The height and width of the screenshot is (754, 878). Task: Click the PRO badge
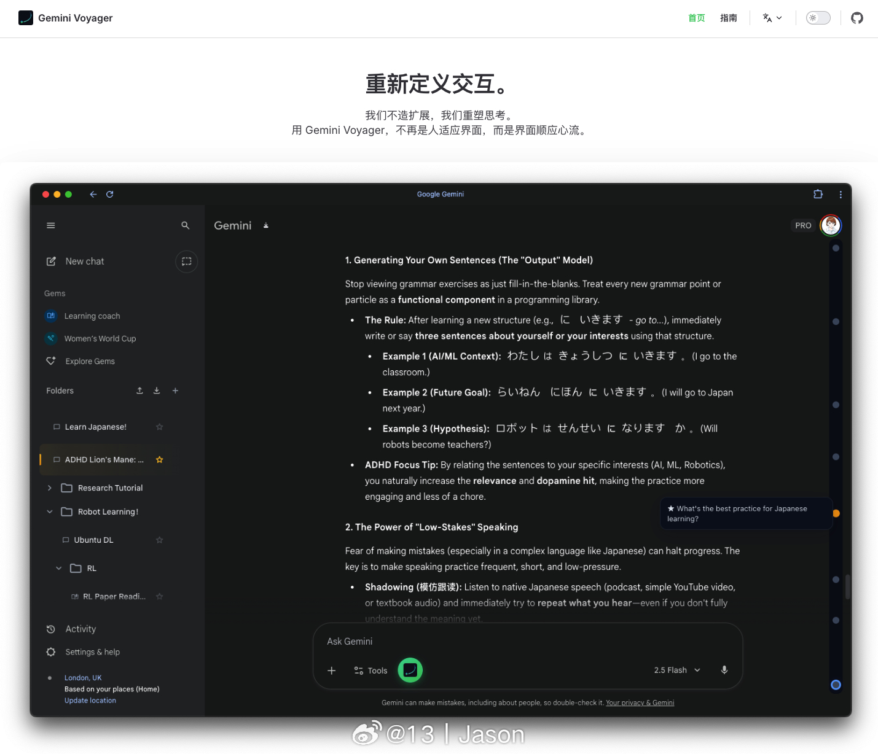click(803, 225)
